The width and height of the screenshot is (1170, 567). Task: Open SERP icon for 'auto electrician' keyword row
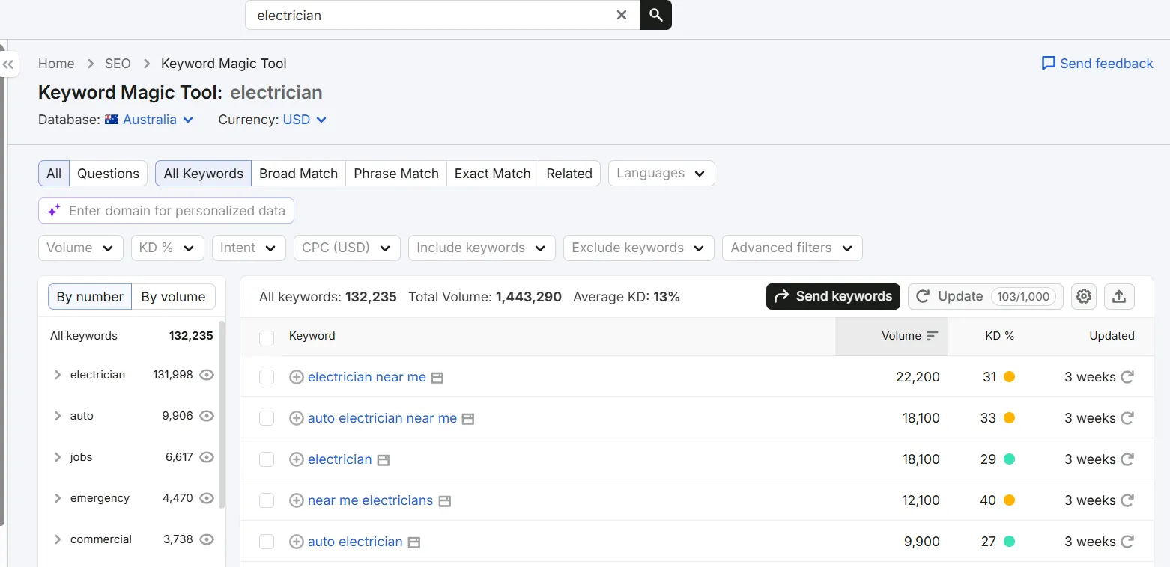pyautogui.click(x=414, y=542)
